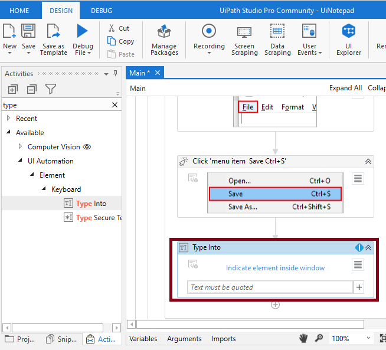
Task: Activate the pan hand tool
Action: 303,338
